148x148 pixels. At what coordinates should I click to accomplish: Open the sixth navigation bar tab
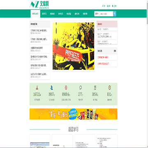[77, 14]
